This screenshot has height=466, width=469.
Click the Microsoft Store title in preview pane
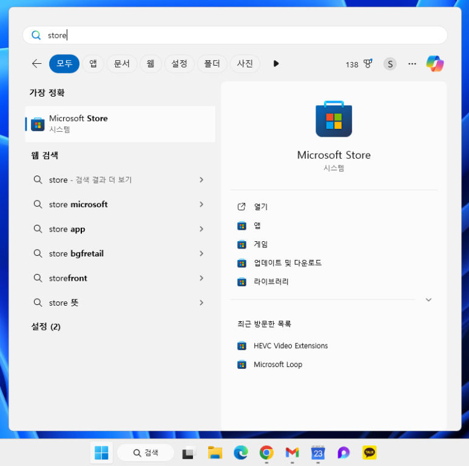(x=334, y=155)
